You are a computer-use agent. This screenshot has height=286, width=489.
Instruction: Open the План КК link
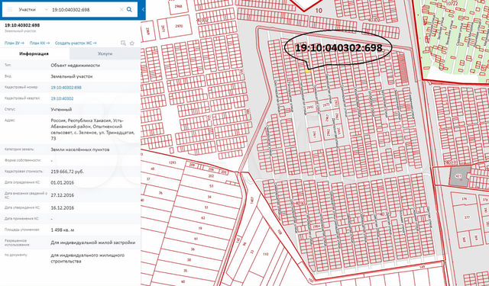pos(40,43)
